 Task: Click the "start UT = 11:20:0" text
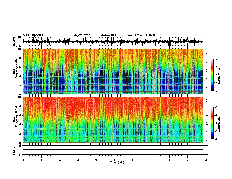click(141, 35)
